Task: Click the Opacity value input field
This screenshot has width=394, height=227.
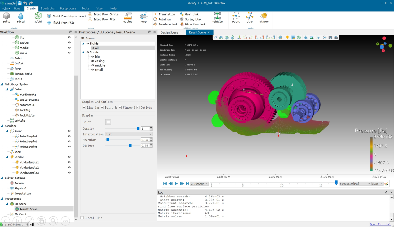Action: click(145, 129)
